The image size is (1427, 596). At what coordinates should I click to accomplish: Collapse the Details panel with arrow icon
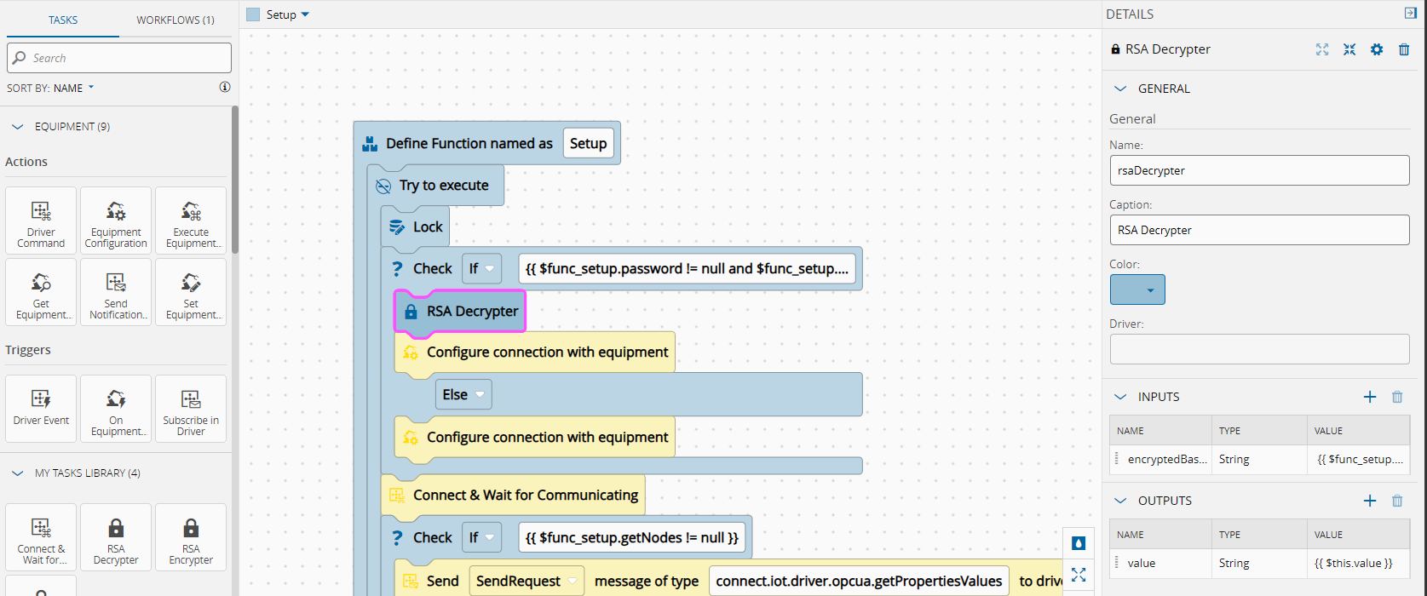click(x=1410, y=14)
